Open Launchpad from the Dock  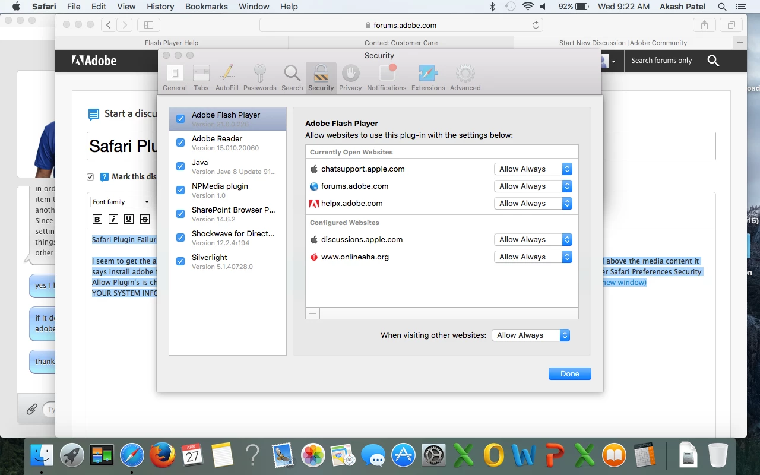coord(72,455)
